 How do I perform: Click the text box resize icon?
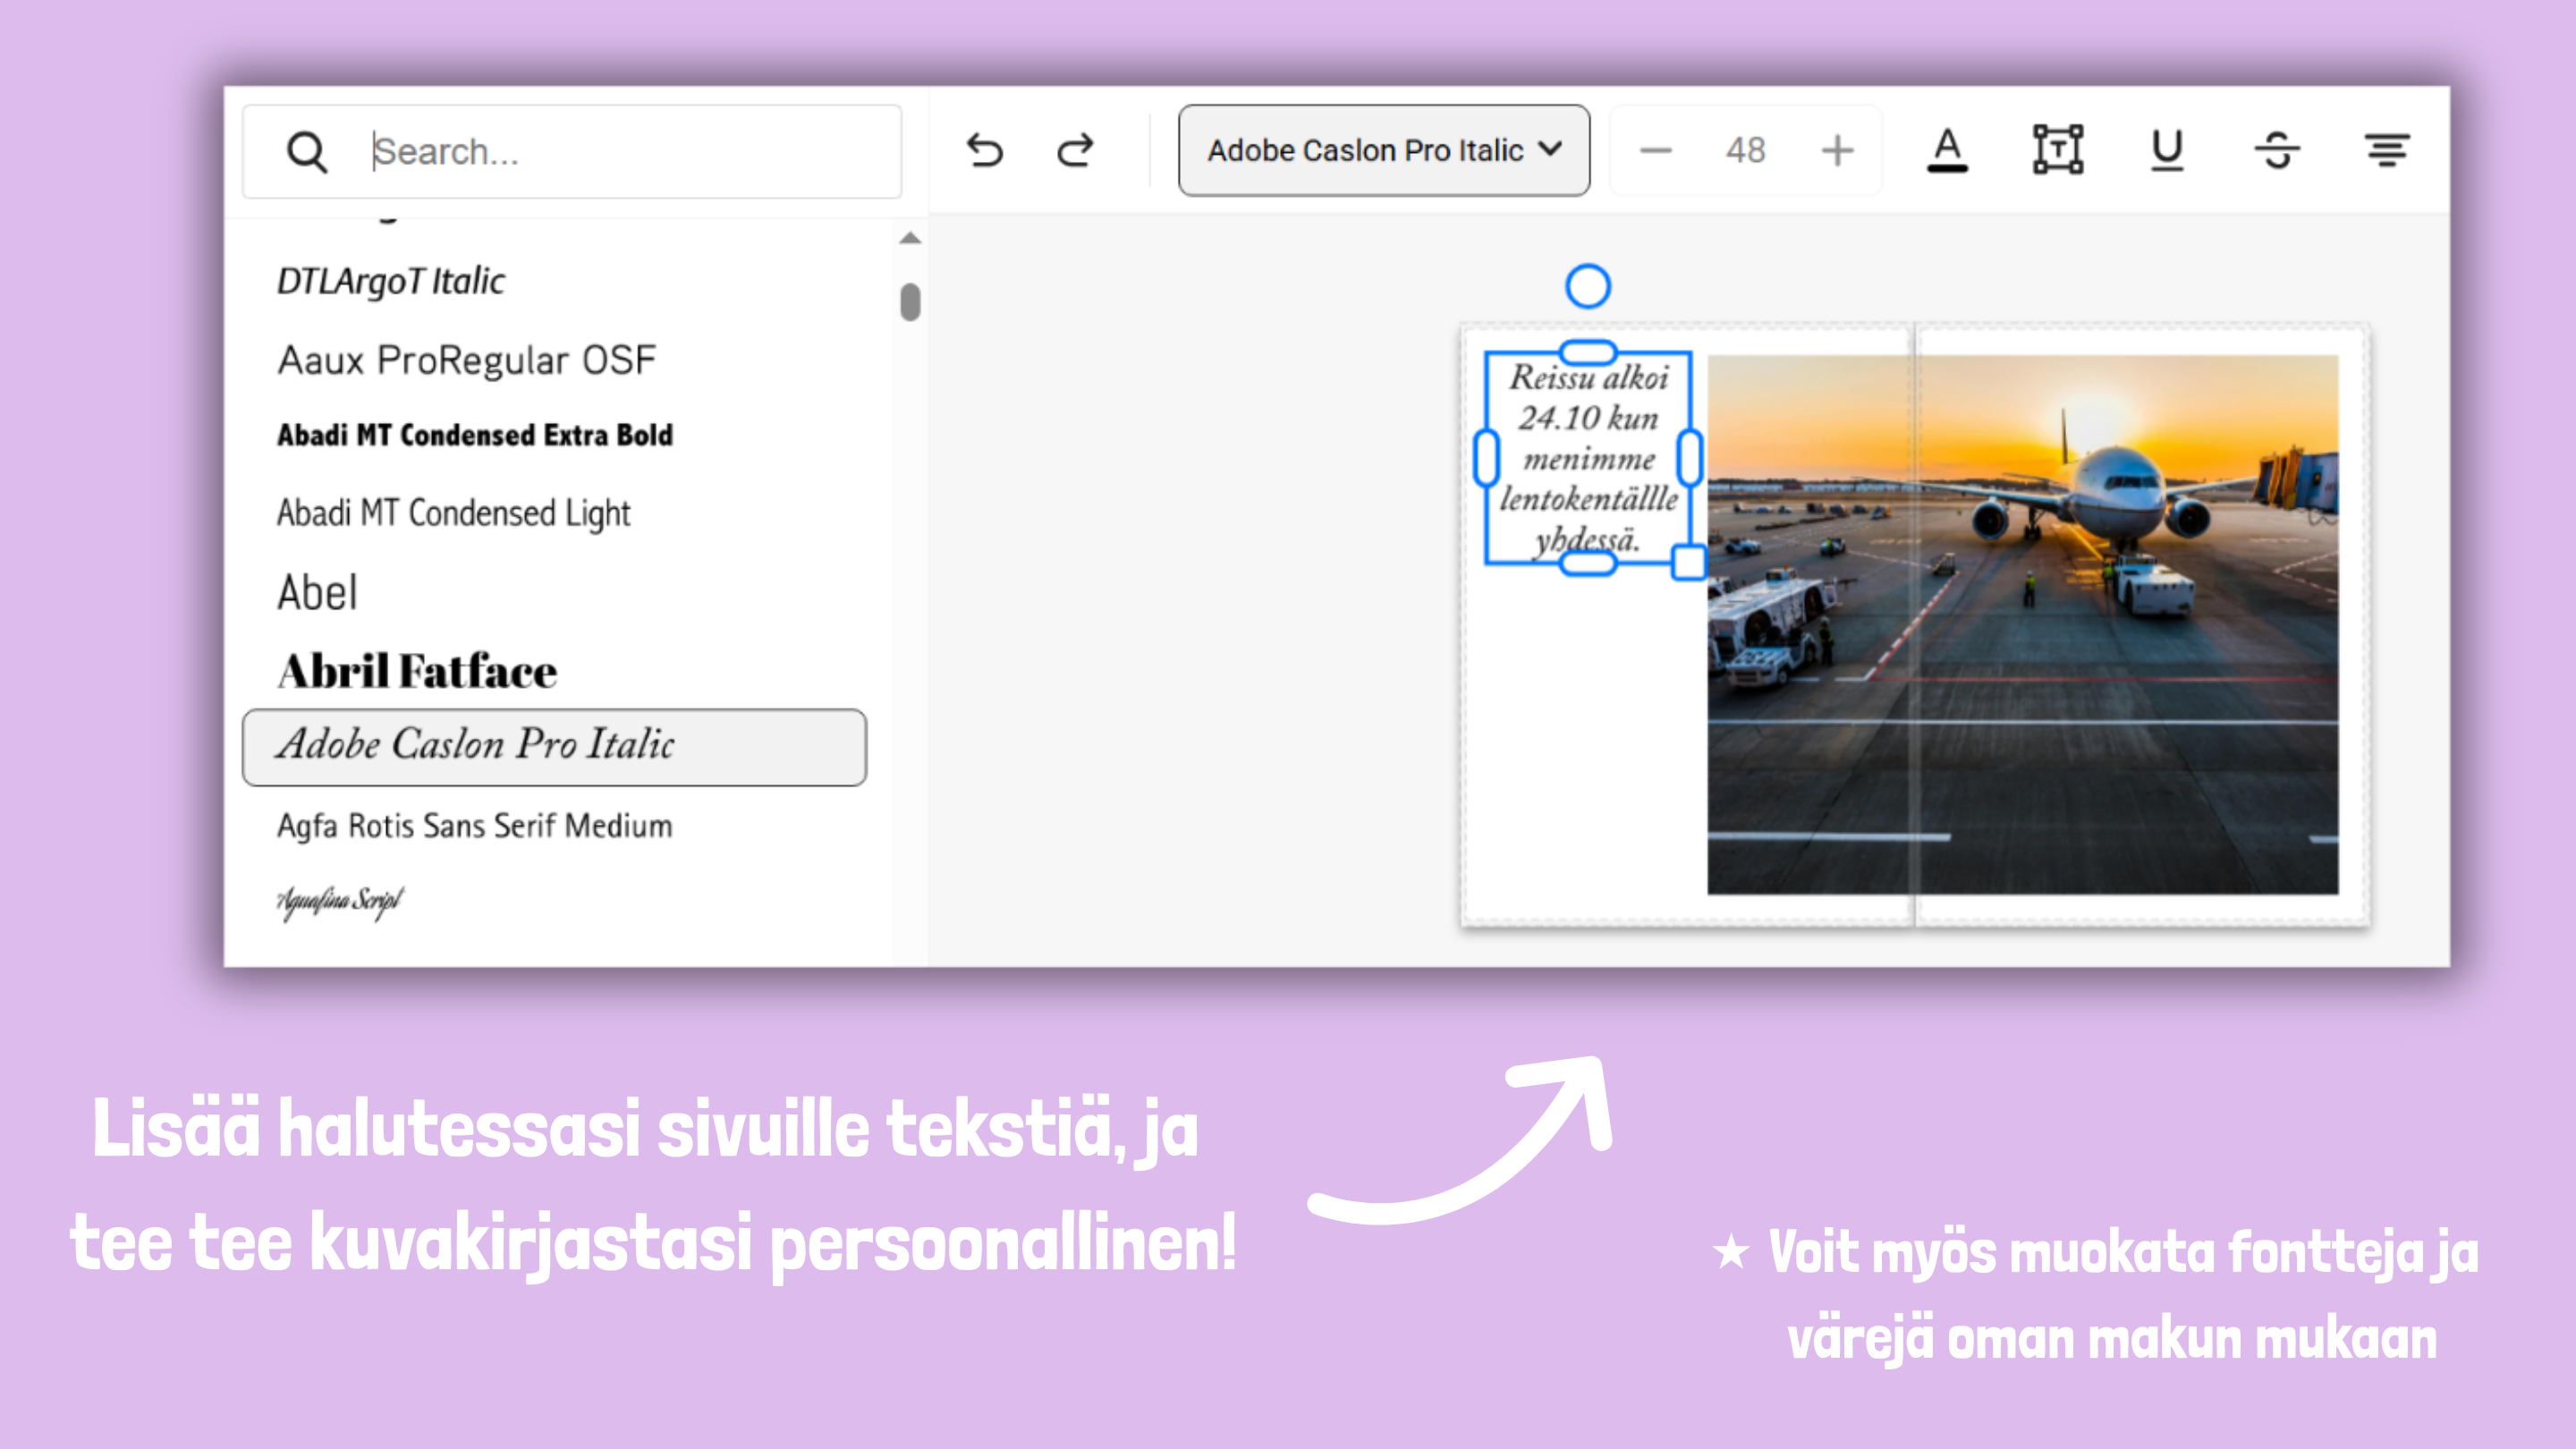2057,151
